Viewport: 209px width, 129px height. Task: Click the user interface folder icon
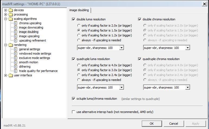[10, 75]
